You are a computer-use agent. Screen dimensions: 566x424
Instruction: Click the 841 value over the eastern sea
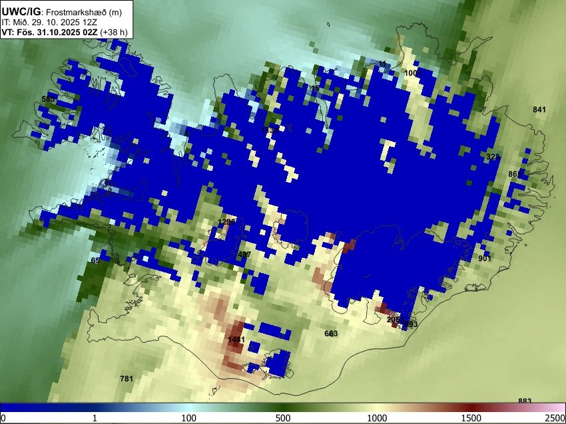pyautogui.click(x=539, y=110)
